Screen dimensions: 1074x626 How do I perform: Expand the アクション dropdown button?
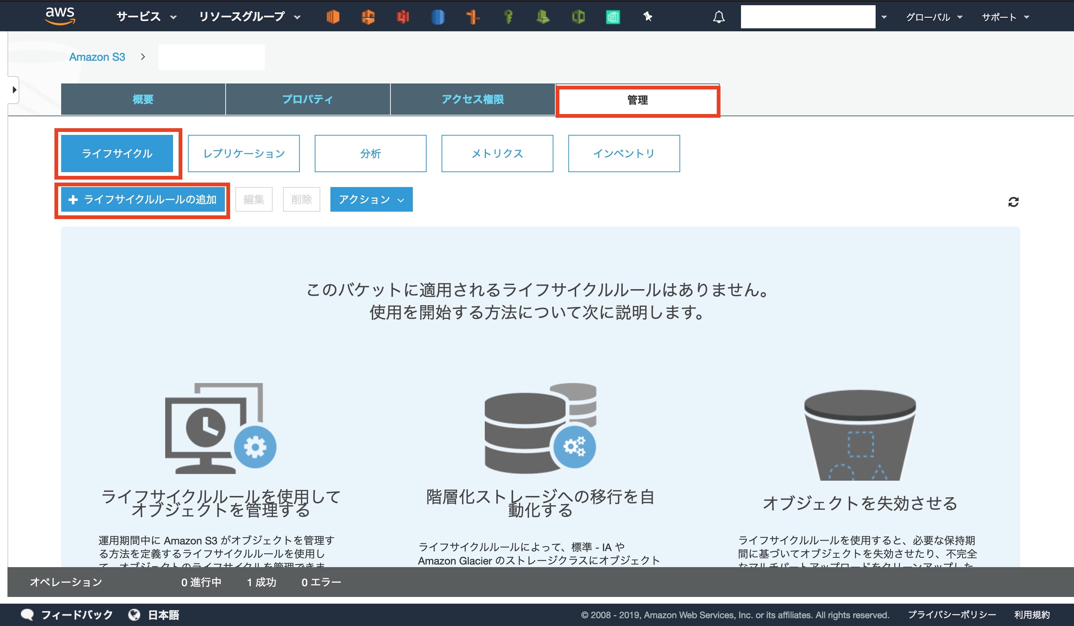coord(371,199)
